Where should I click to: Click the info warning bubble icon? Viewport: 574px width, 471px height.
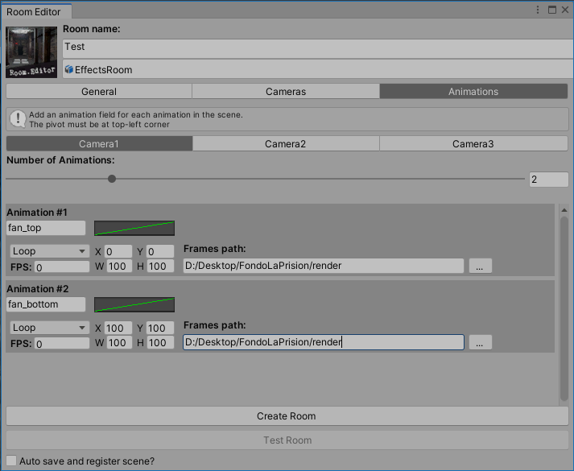[18, 119]
